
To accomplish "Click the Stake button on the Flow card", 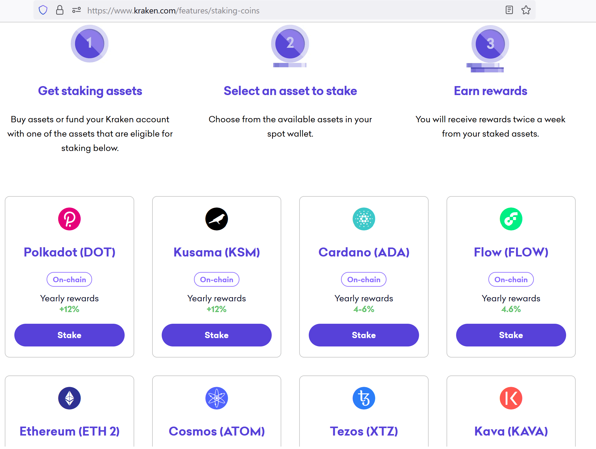I will 511,335.
